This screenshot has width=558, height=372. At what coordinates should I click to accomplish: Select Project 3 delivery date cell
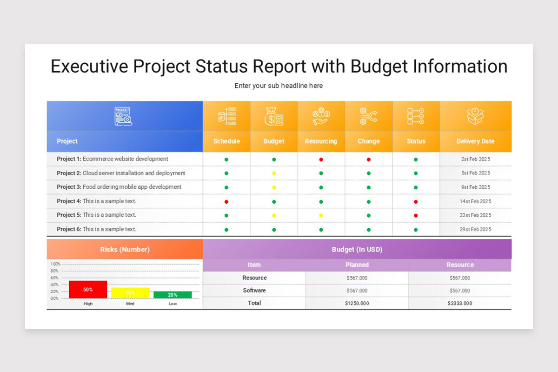476,187
